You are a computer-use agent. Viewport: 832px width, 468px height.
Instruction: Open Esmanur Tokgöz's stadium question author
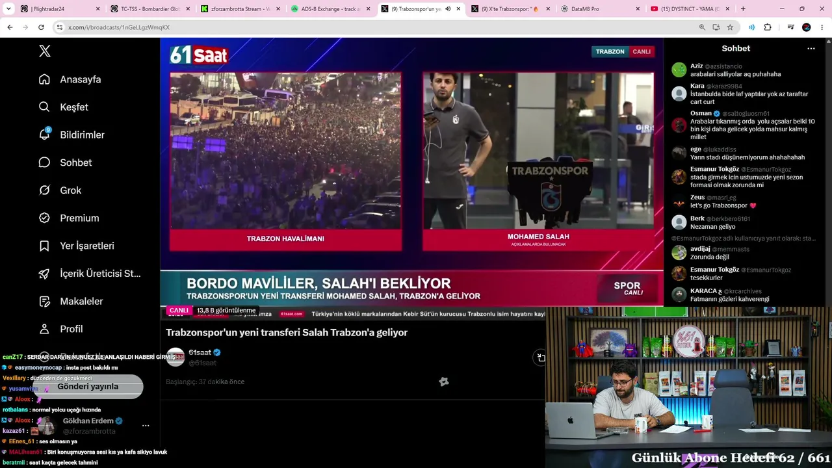coord(715,169)
